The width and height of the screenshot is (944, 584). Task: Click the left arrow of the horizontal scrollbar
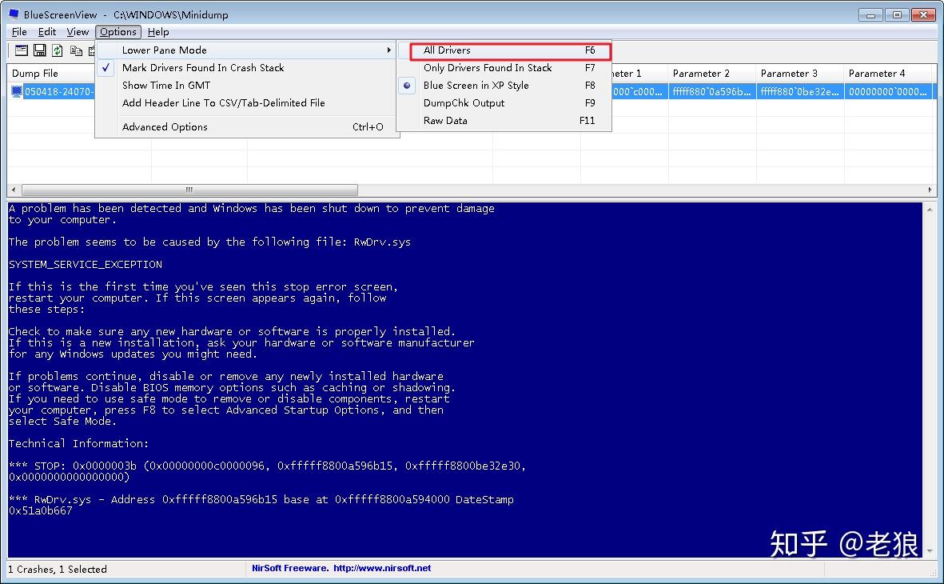[14, 190]
